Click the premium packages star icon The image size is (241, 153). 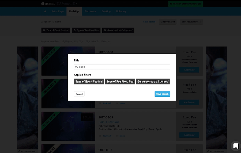tap(171, 4)
